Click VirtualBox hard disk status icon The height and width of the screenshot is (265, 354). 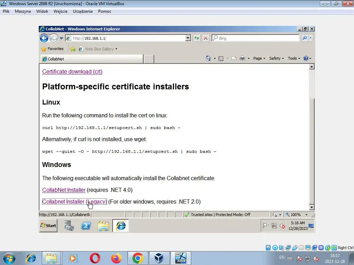click(x=268, y=248)
